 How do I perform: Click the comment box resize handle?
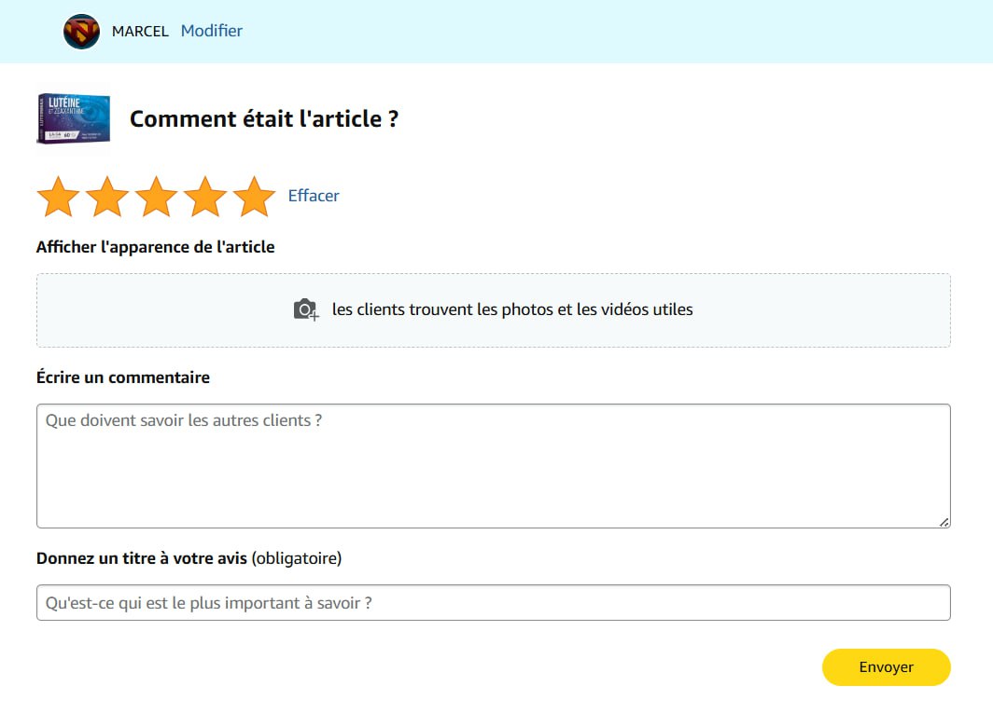coord(944,522)
